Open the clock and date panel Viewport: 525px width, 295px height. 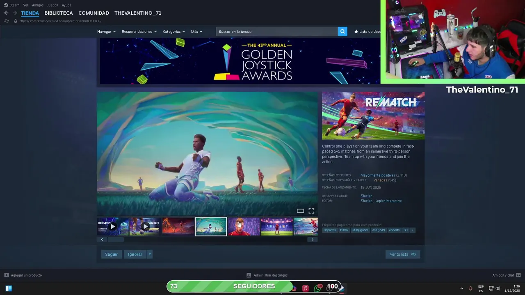click(x=512, y=288)
